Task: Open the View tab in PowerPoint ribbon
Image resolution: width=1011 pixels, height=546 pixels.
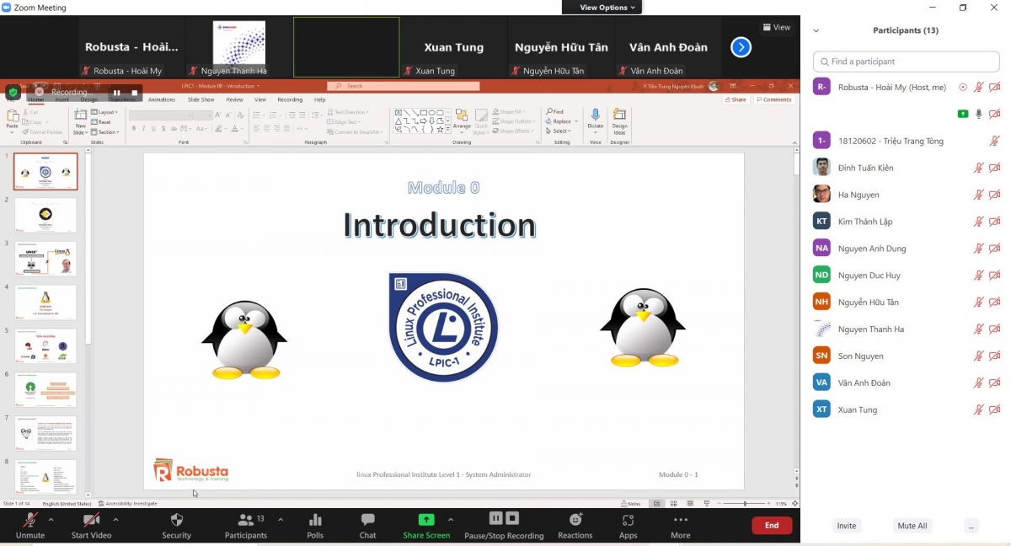Action: point(260,99)
